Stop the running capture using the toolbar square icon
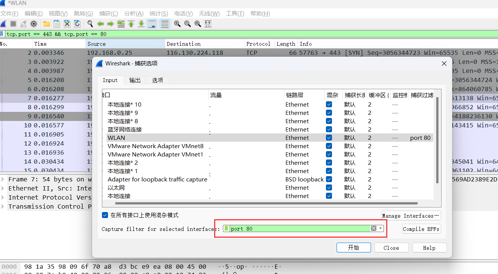498x274 pixels. click(x=13, y=24)
